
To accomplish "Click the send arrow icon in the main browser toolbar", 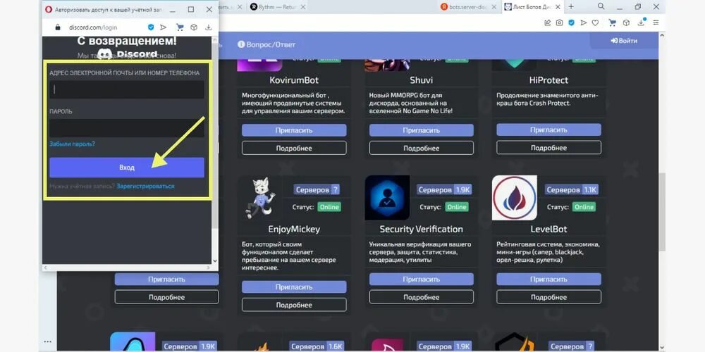I will point(584,23).
